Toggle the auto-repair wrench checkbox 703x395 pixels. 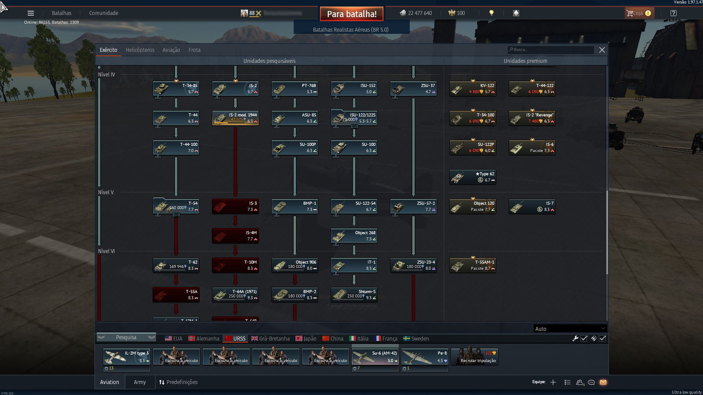coord(584,338)
